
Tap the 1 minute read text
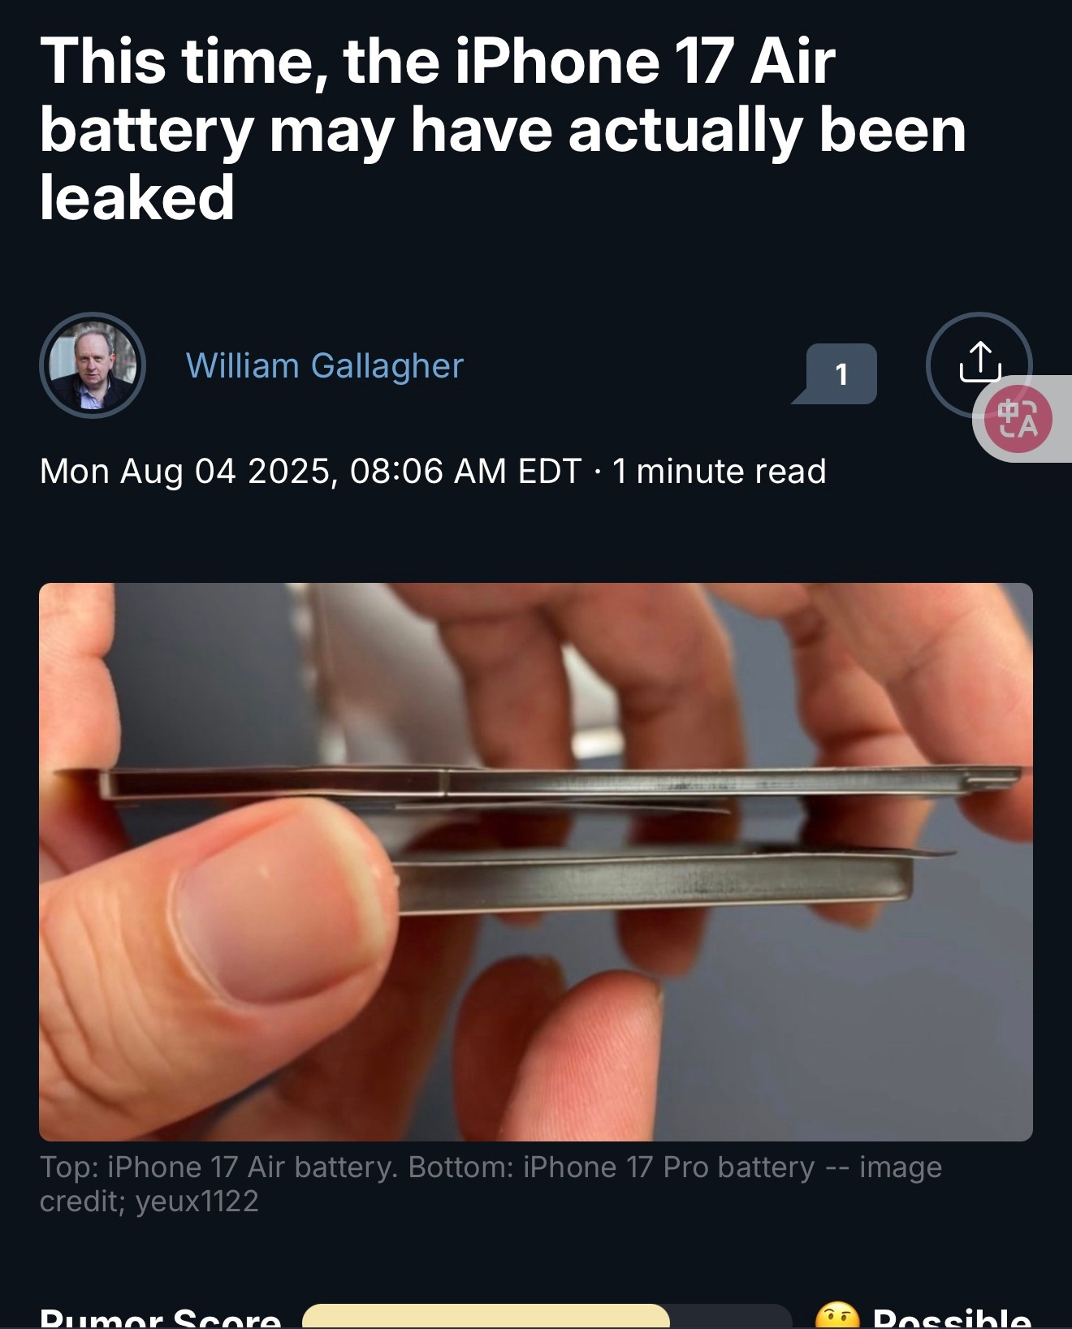pyautogui.click(x=719, y=471)
